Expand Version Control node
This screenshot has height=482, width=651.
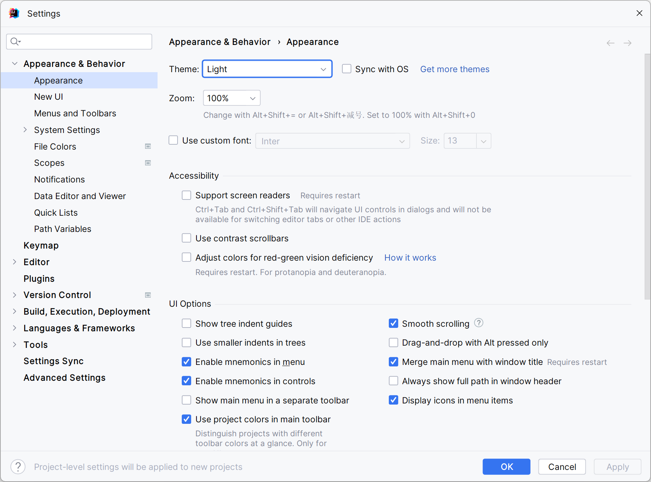tap(15, 295)
